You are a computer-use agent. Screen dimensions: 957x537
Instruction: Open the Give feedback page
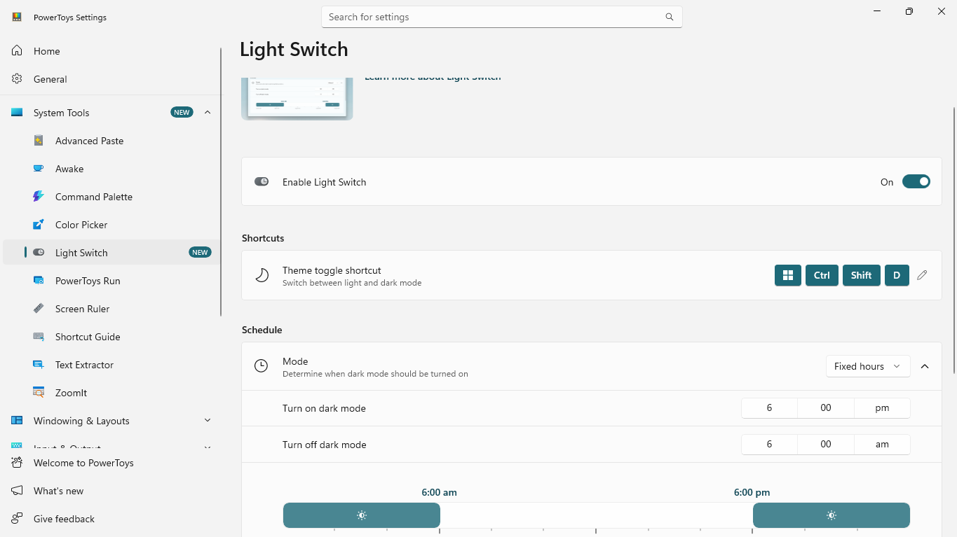tap(64, 518)
